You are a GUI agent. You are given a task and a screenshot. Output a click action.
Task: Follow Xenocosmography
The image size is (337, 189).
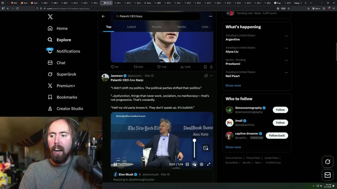pos(280,110)
